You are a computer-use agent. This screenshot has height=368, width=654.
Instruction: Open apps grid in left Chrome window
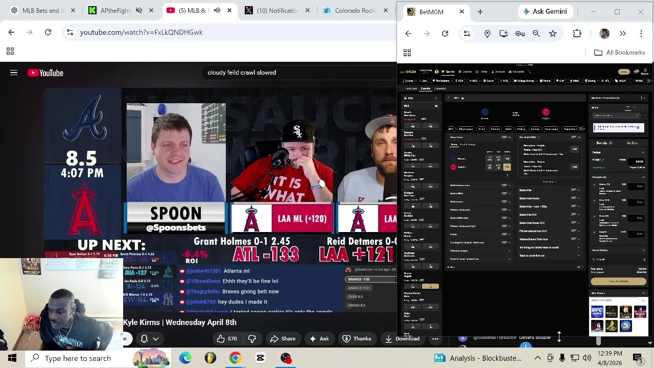(x=10, y=51)
